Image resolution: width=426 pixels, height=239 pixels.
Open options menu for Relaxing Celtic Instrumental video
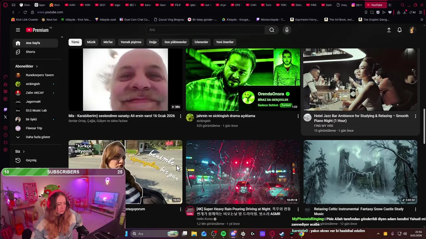[x=415, y=209]
